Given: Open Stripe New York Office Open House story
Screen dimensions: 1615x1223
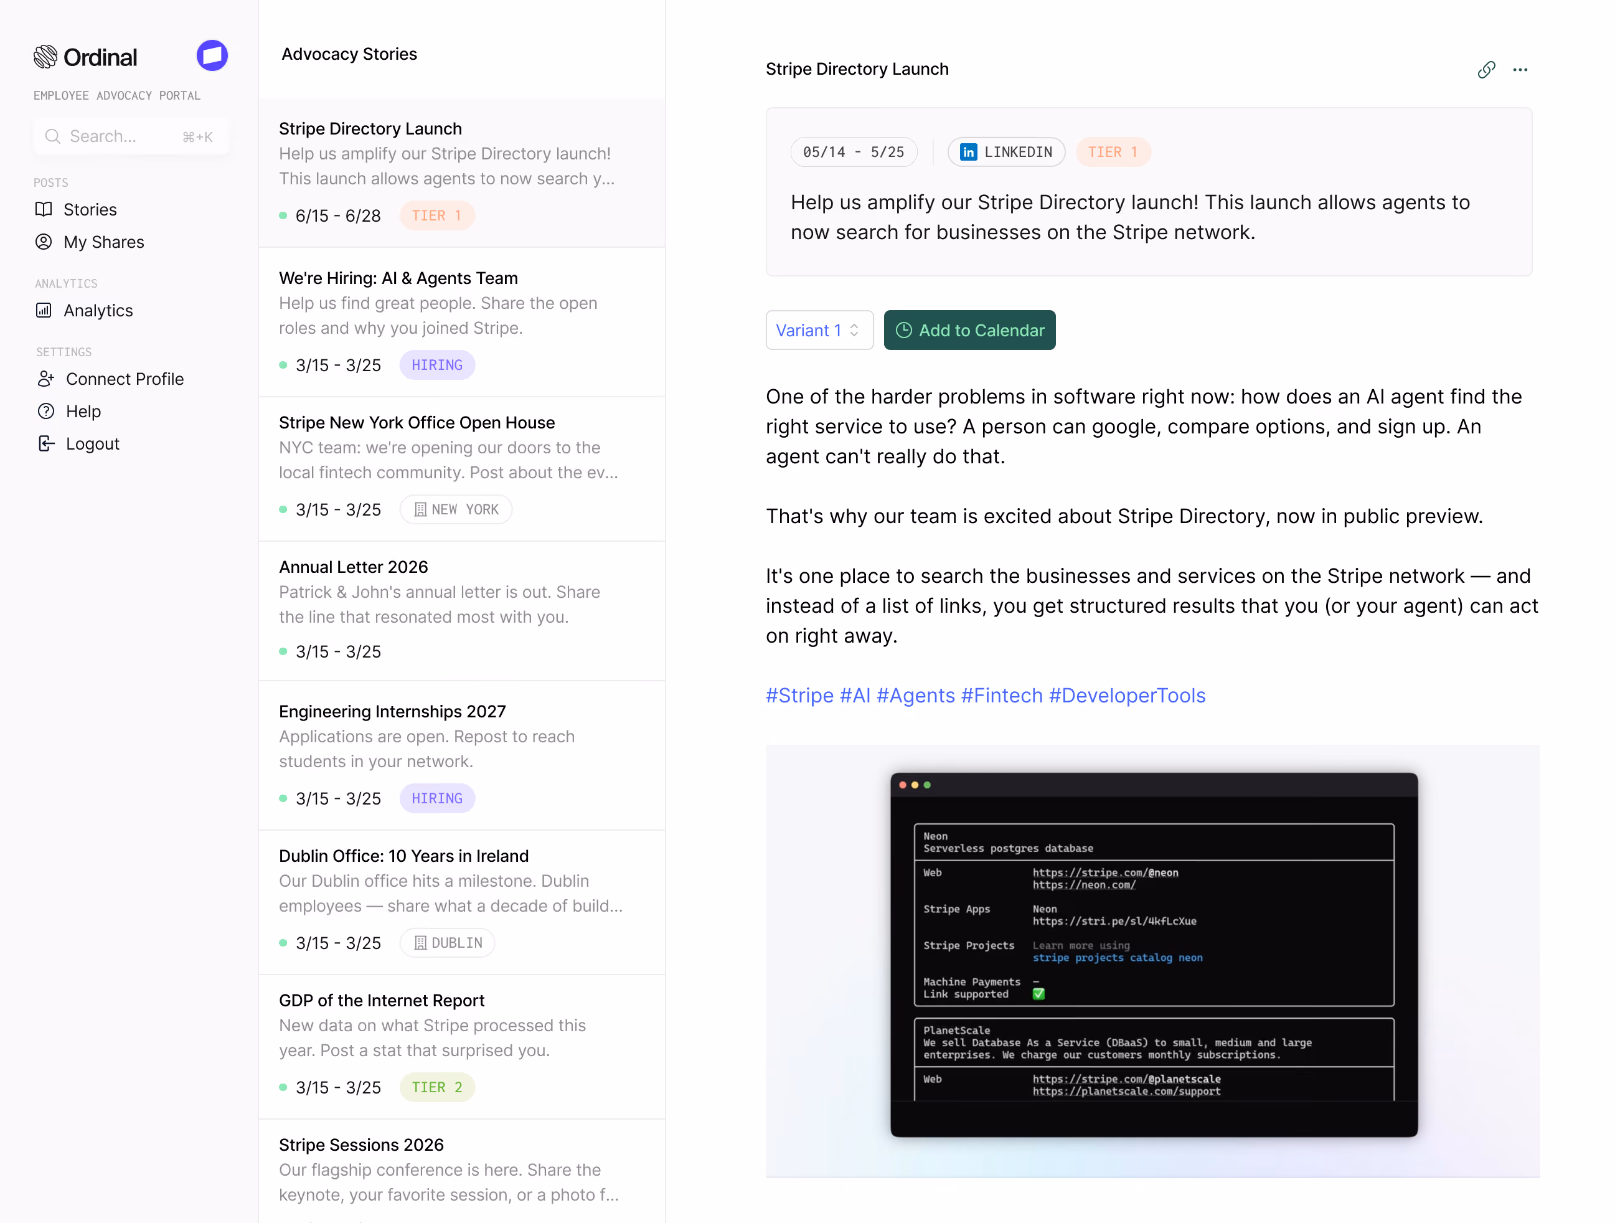Looking at the screenshot, I should click(x=461, y=469).
